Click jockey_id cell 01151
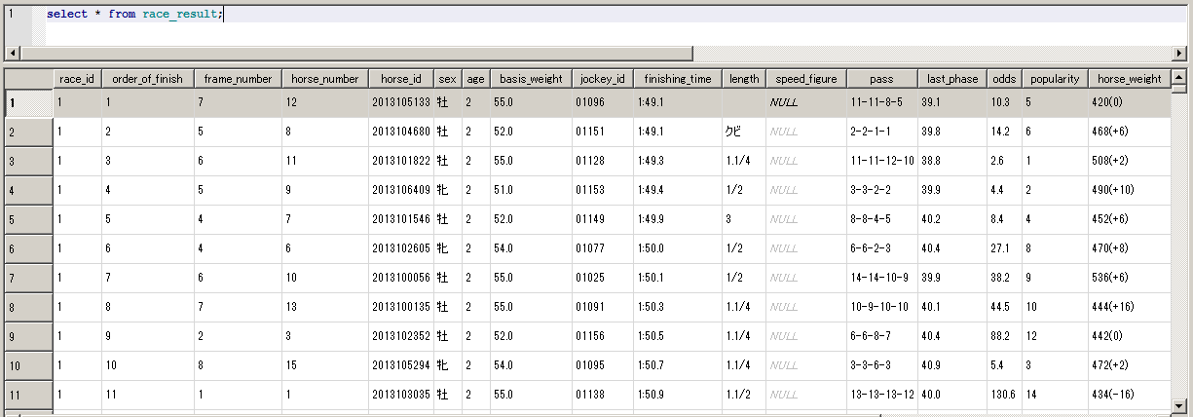The width and height of the screenshot is (1193, 417). 602,132
